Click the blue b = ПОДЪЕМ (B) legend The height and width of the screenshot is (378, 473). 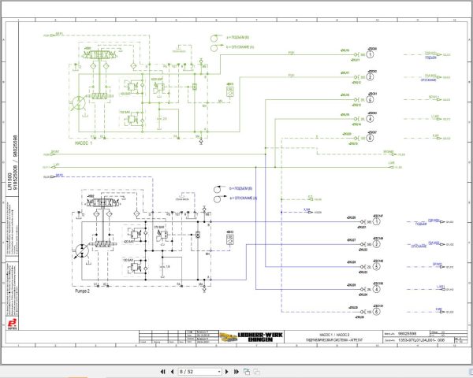(240, 188)
